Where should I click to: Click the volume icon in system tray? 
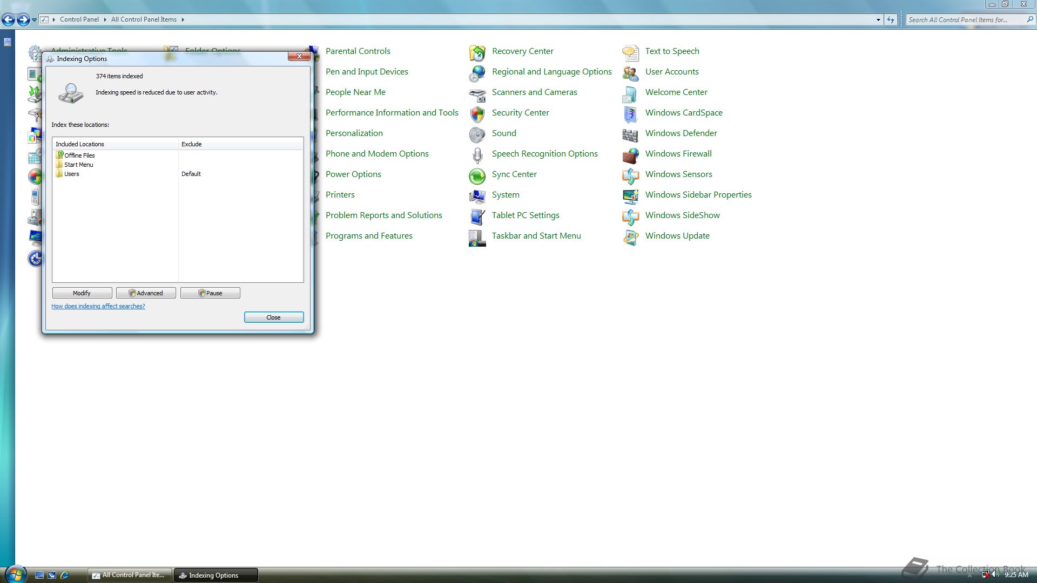click(995, 574)
